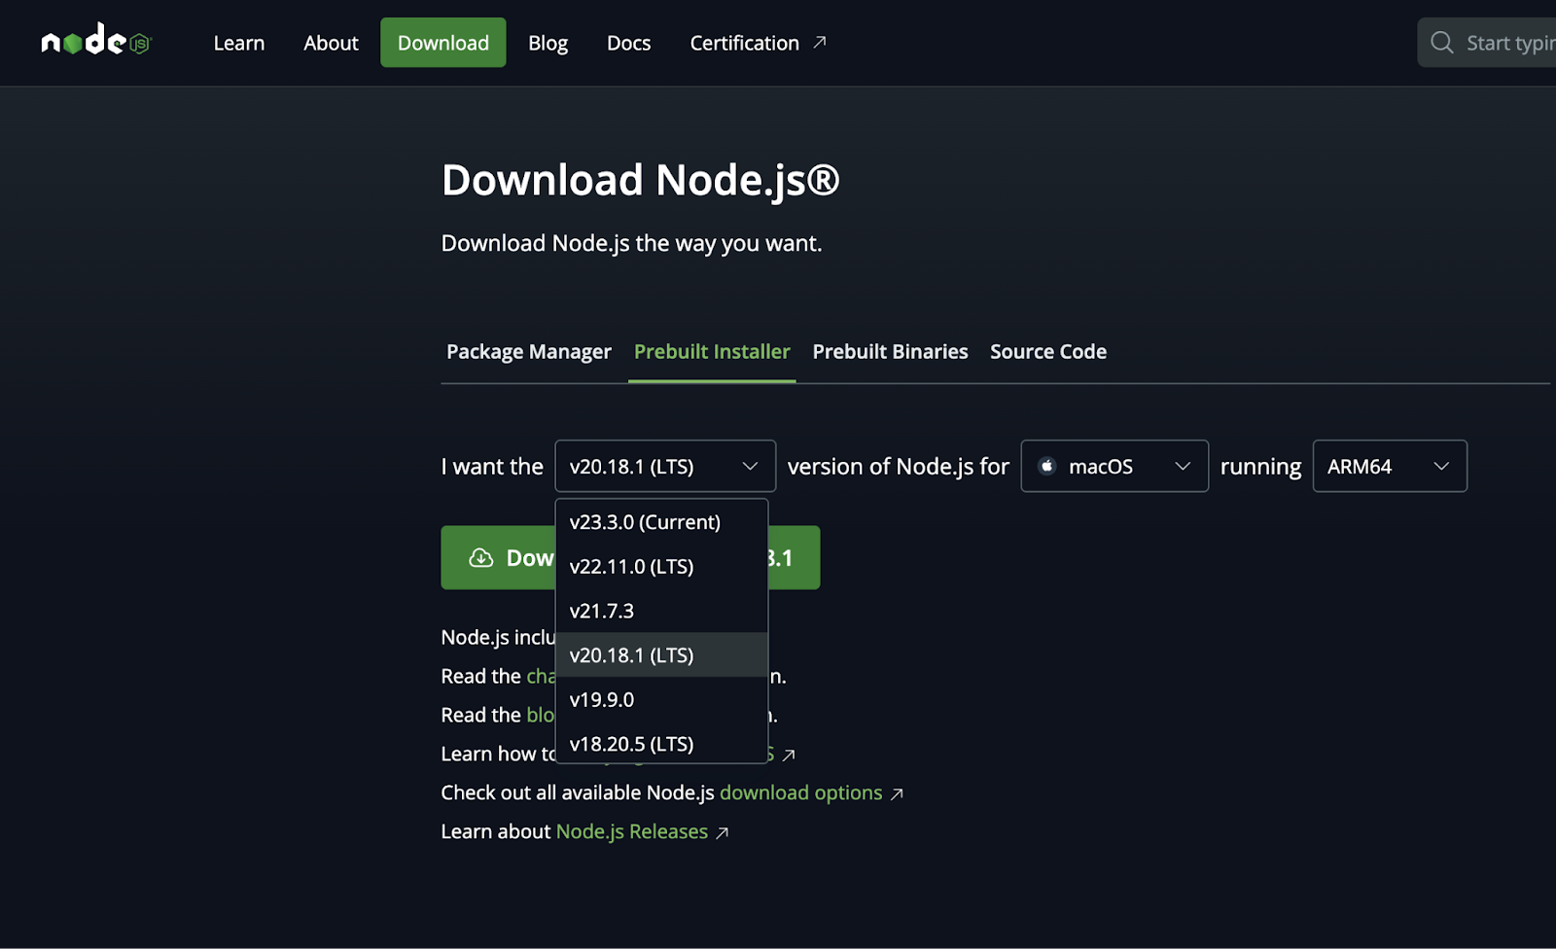This screenshot has height=949, width=1556.
Task: Choose v19.9.0 from the list
Action: pos(661,700)
